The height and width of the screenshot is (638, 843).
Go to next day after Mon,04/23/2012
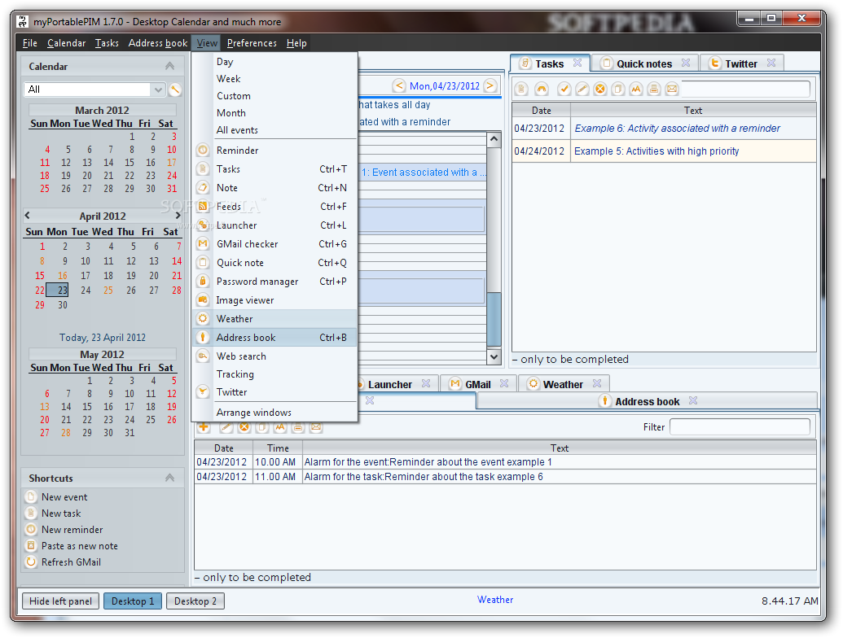click(490, 85)
